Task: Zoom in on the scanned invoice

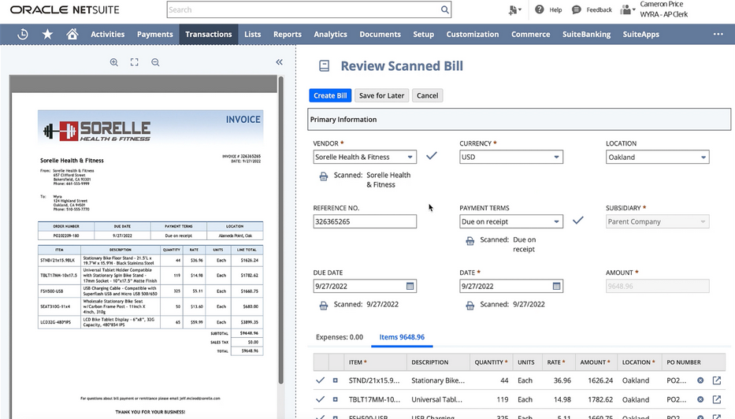Action: point(114,62)
